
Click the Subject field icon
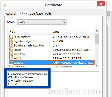11,63
